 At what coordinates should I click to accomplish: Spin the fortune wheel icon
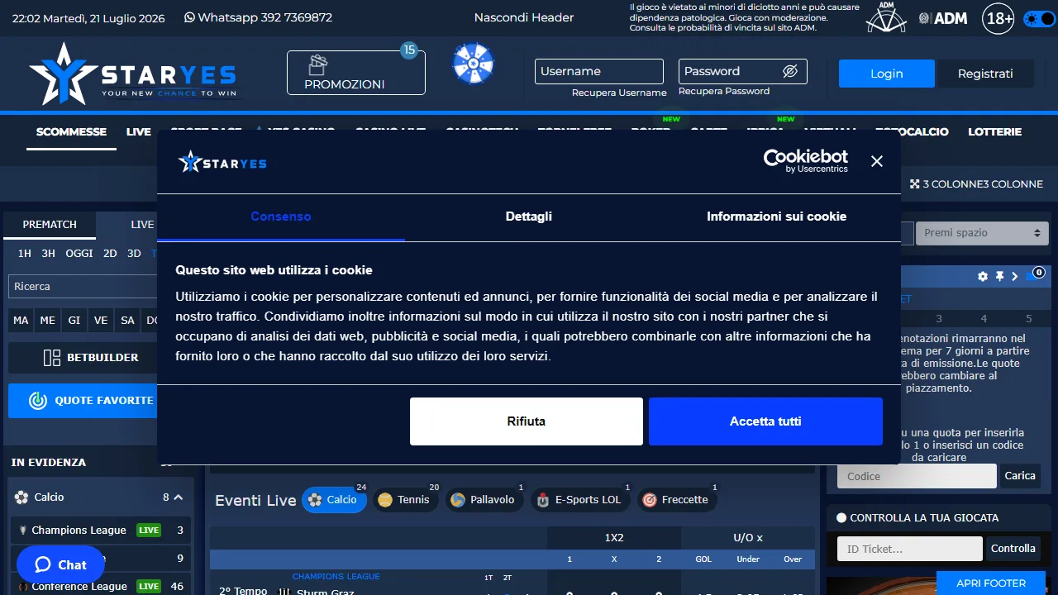click(474, 64)
